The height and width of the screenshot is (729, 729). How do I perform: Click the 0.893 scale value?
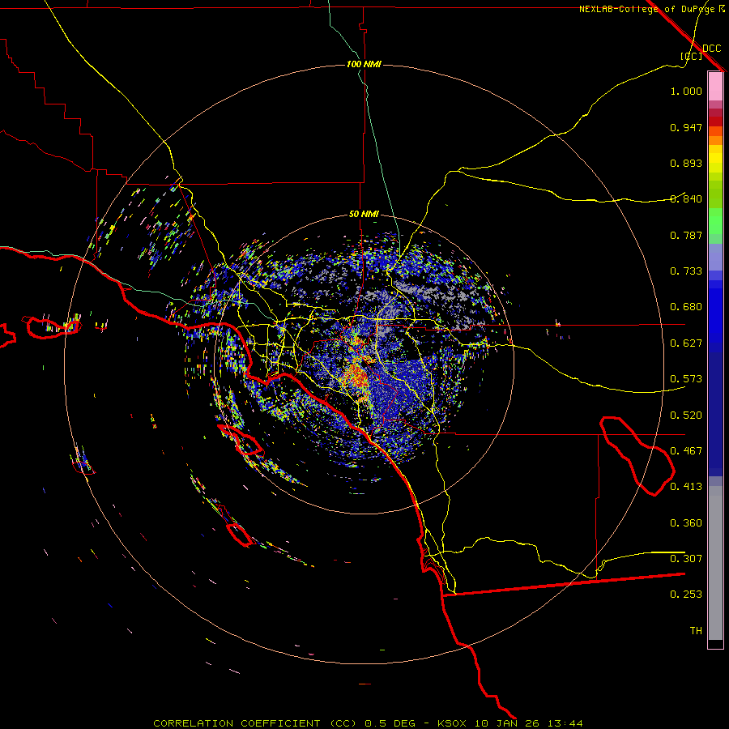click(686, 163)
